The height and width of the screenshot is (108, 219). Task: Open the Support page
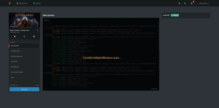click(37, 3)
